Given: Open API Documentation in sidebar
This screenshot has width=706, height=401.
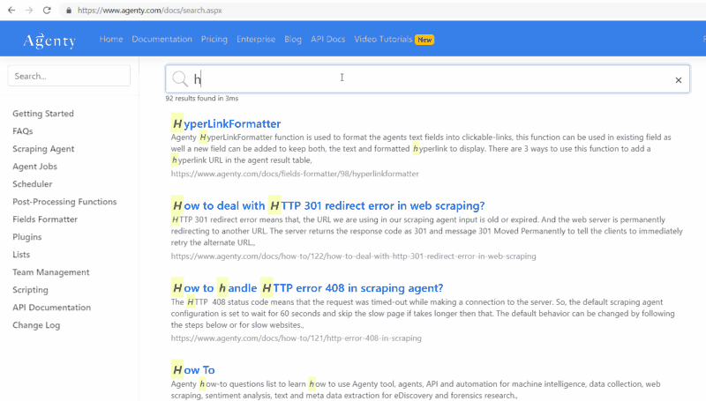Looking at the screenshot, I should pyautogui.click(x=52, y=308).
